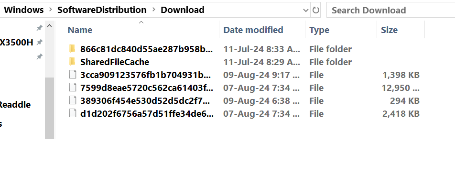Open the address bar history dropdown
This screenshot has height=178, width=455.
click(305, 11)
